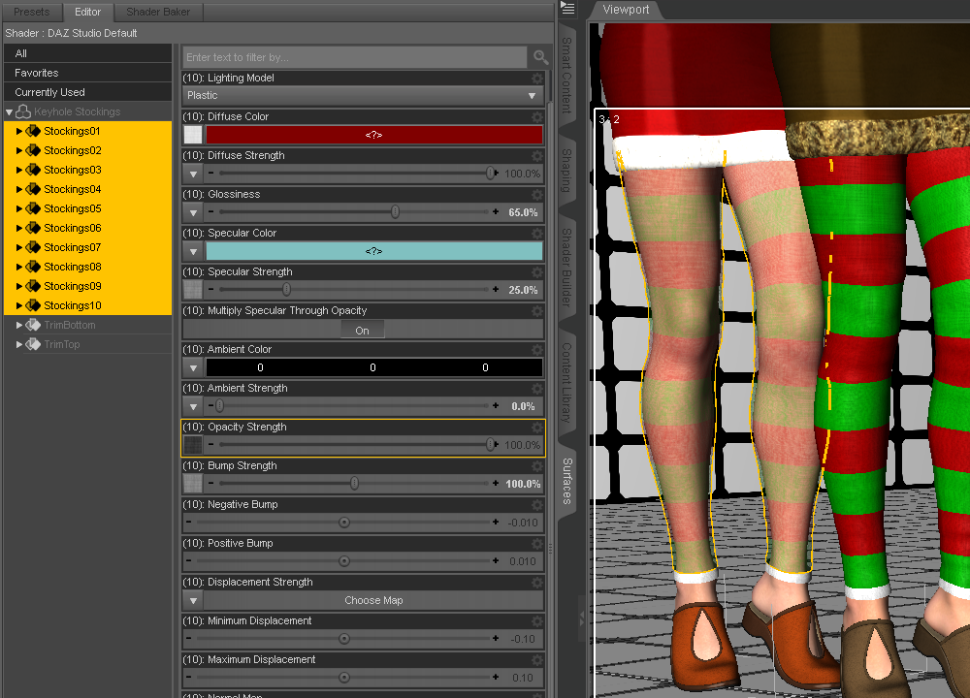
Task: Open the Specular Color map dropdown arrow
Action: tap(193, 252)
